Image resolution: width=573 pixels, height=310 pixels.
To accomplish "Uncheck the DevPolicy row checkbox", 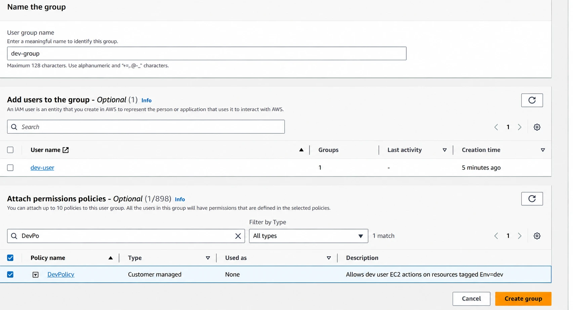I will click(10, 274).
